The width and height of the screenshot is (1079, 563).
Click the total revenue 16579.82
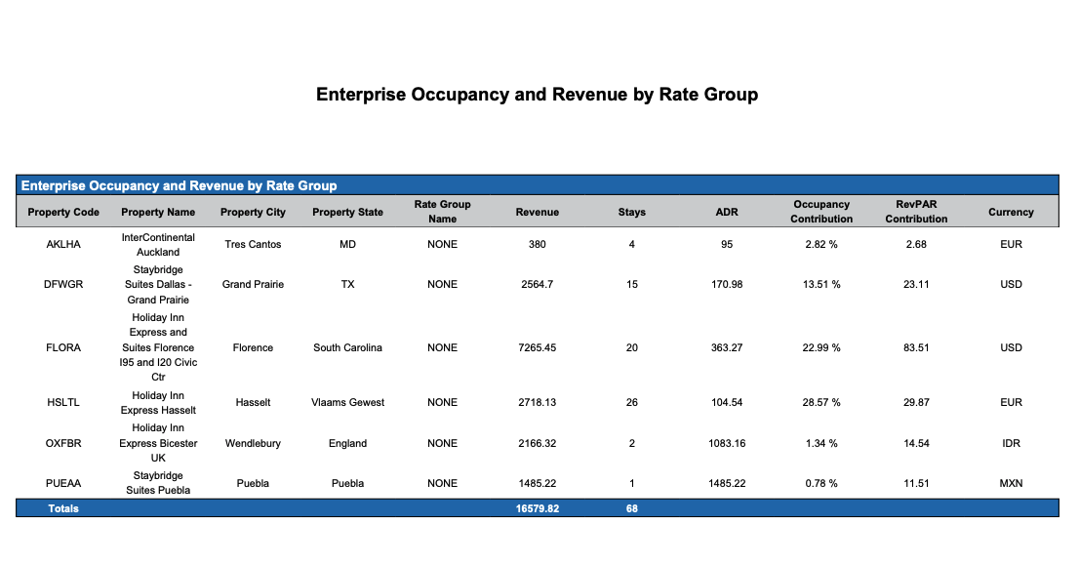click(537, 508)
